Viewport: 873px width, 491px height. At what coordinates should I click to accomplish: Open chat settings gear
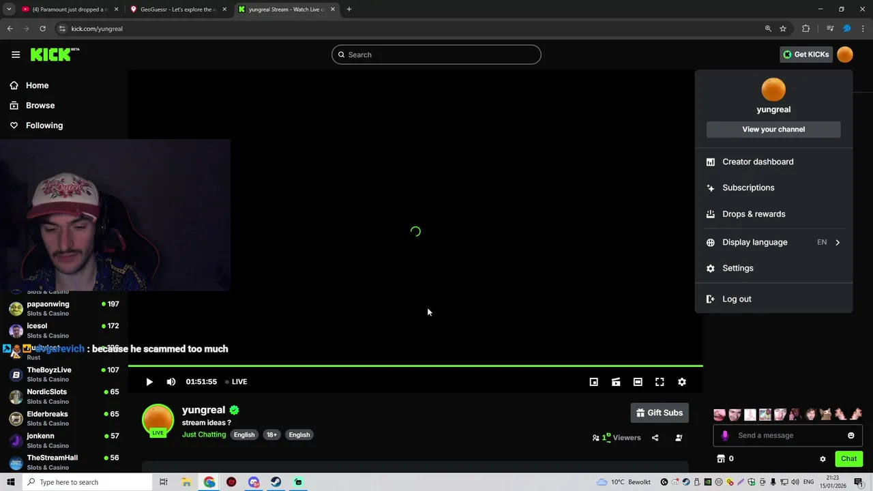pyautogui.click(x=823, y=459)
